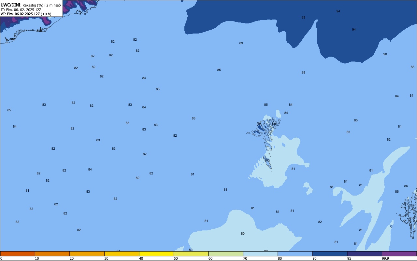The image size is (417, 261).
Task: Click the humidity value 87 on the island
Action: (x=267, y=160)
